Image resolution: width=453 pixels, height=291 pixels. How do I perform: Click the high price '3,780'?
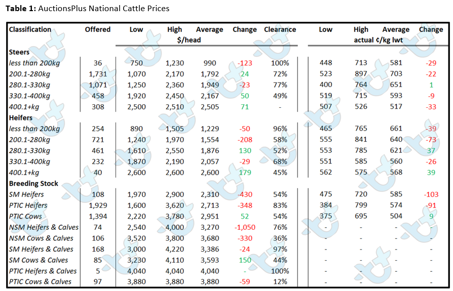pyautogui.click(x=174, y=216)
